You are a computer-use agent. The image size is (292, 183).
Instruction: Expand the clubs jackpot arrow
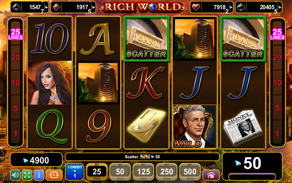pyautogui.click(x=46, y=7)
